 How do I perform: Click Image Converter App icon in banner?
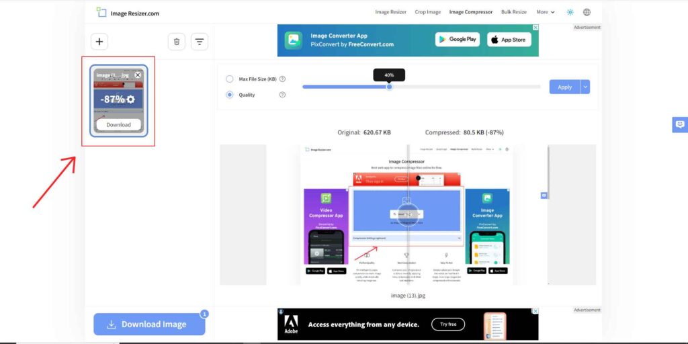[x=293, y=40]
